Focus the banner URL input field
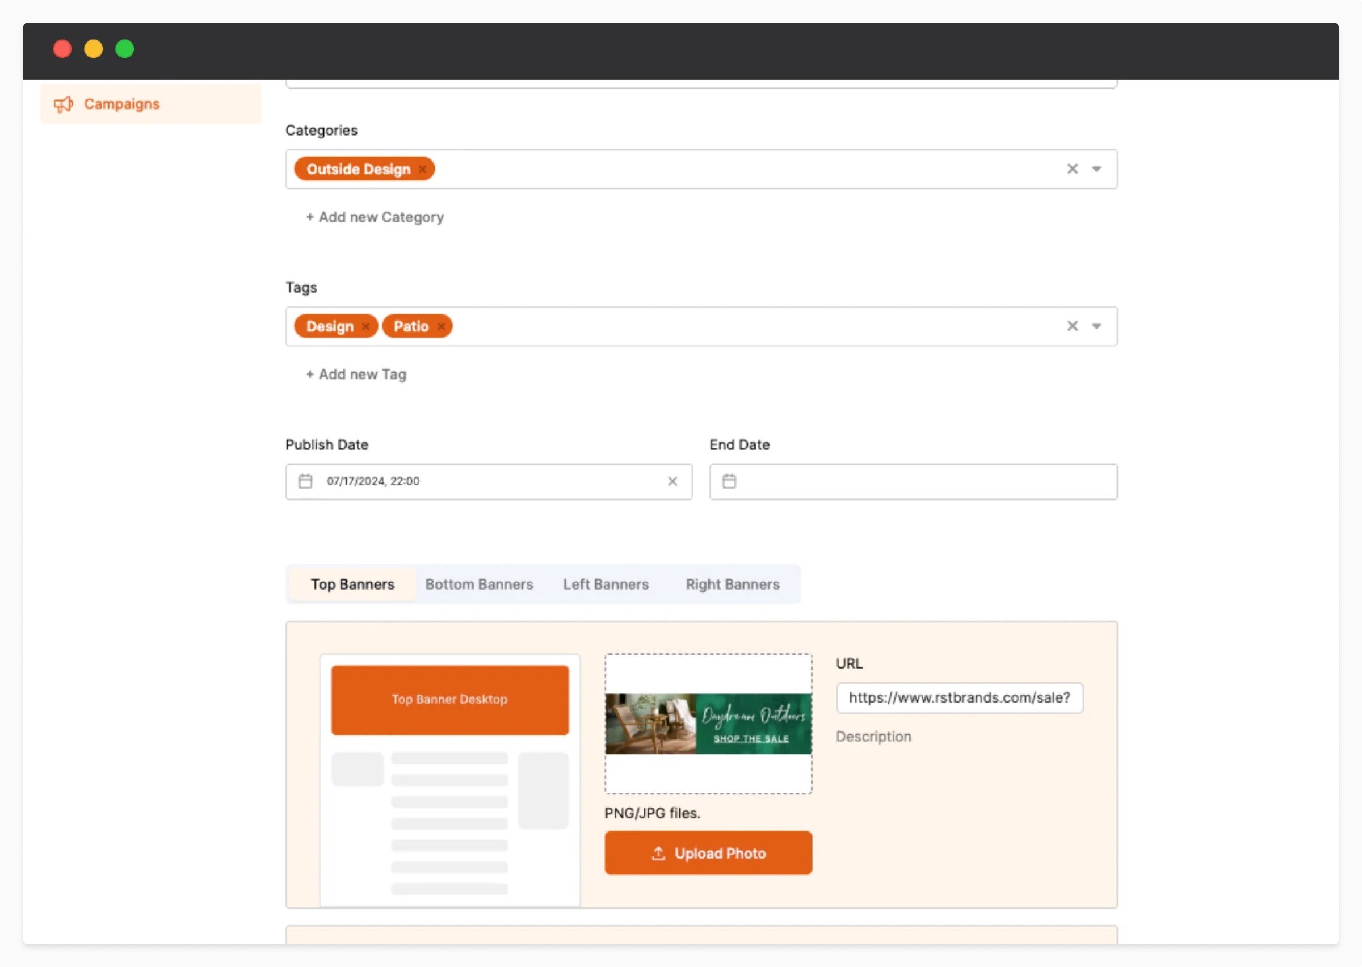Viewport: 1362px width, 967px height. pyautogui.click(x=959, y=698)
